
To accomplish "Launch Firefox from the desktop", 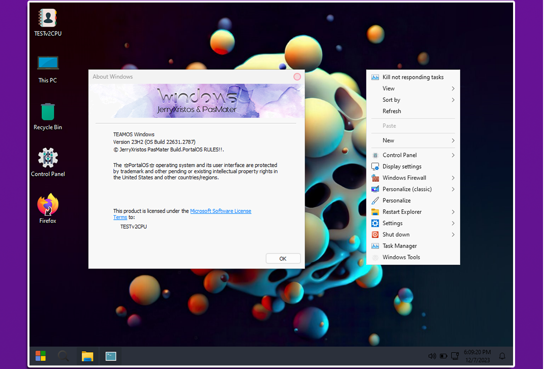I will coord(48,205).
